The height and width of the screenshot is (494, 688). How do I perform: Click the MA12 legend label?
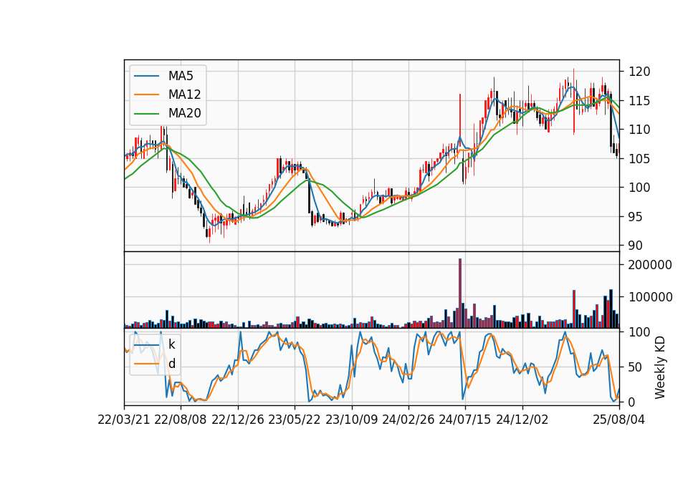[184, 95]
